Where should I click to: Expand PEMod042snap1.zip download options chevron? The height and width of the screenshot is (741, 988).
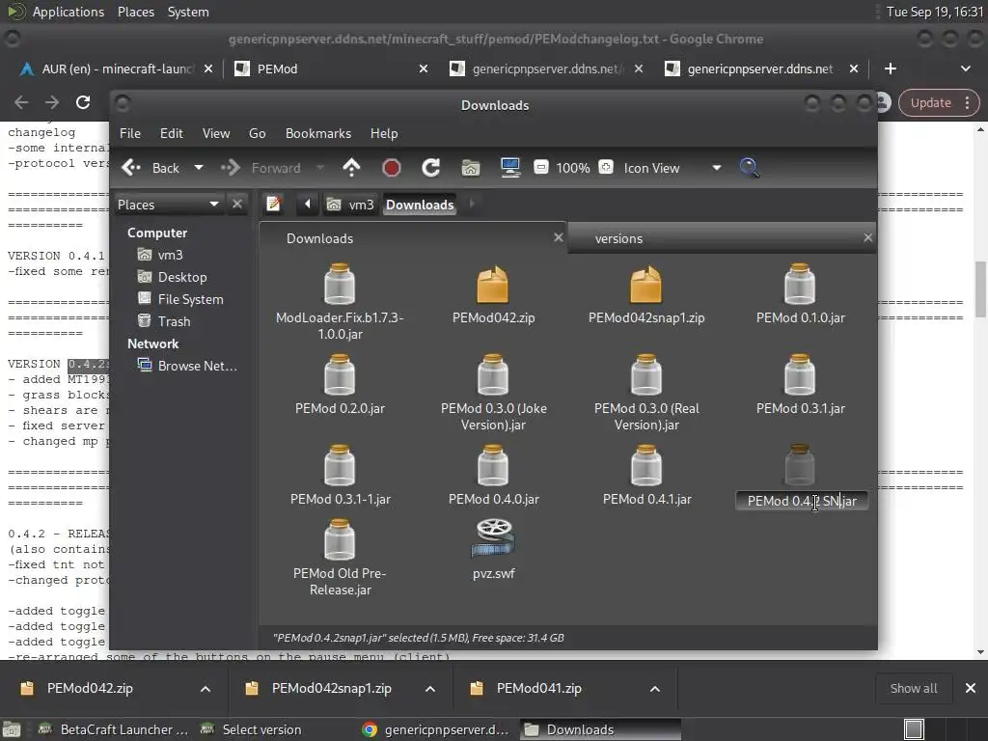430,689
